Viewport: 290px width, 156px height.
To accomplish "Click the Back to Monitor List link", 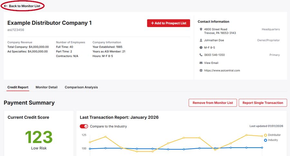I will [x=24, y=6].
